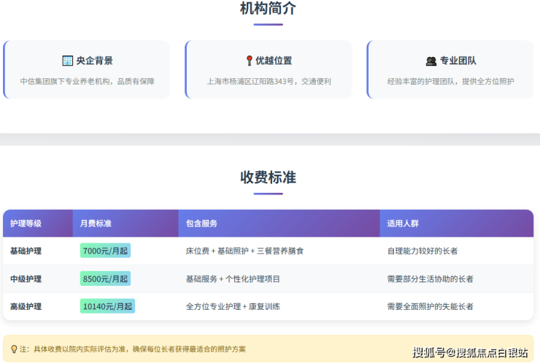Select the 10140元/月起 price badge
The image size is (540, 364).
[x=107, y=306]
